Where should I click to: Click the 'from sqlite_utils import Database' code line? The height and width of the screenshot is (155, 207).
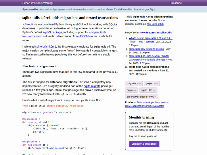(53, 106)
